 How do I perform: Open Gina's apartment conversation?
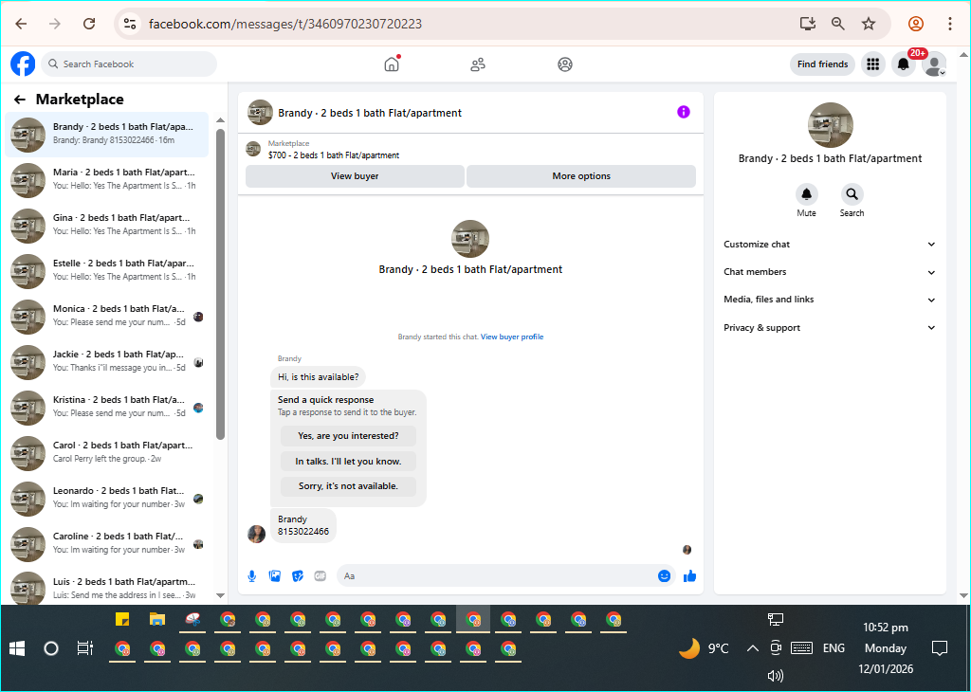pyautogui.click(x=106, y=226)
